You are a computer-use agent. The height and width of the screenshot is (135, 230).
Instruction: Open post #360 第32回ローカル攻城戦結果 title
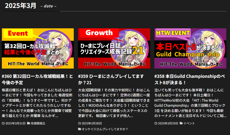coord(37,79)
